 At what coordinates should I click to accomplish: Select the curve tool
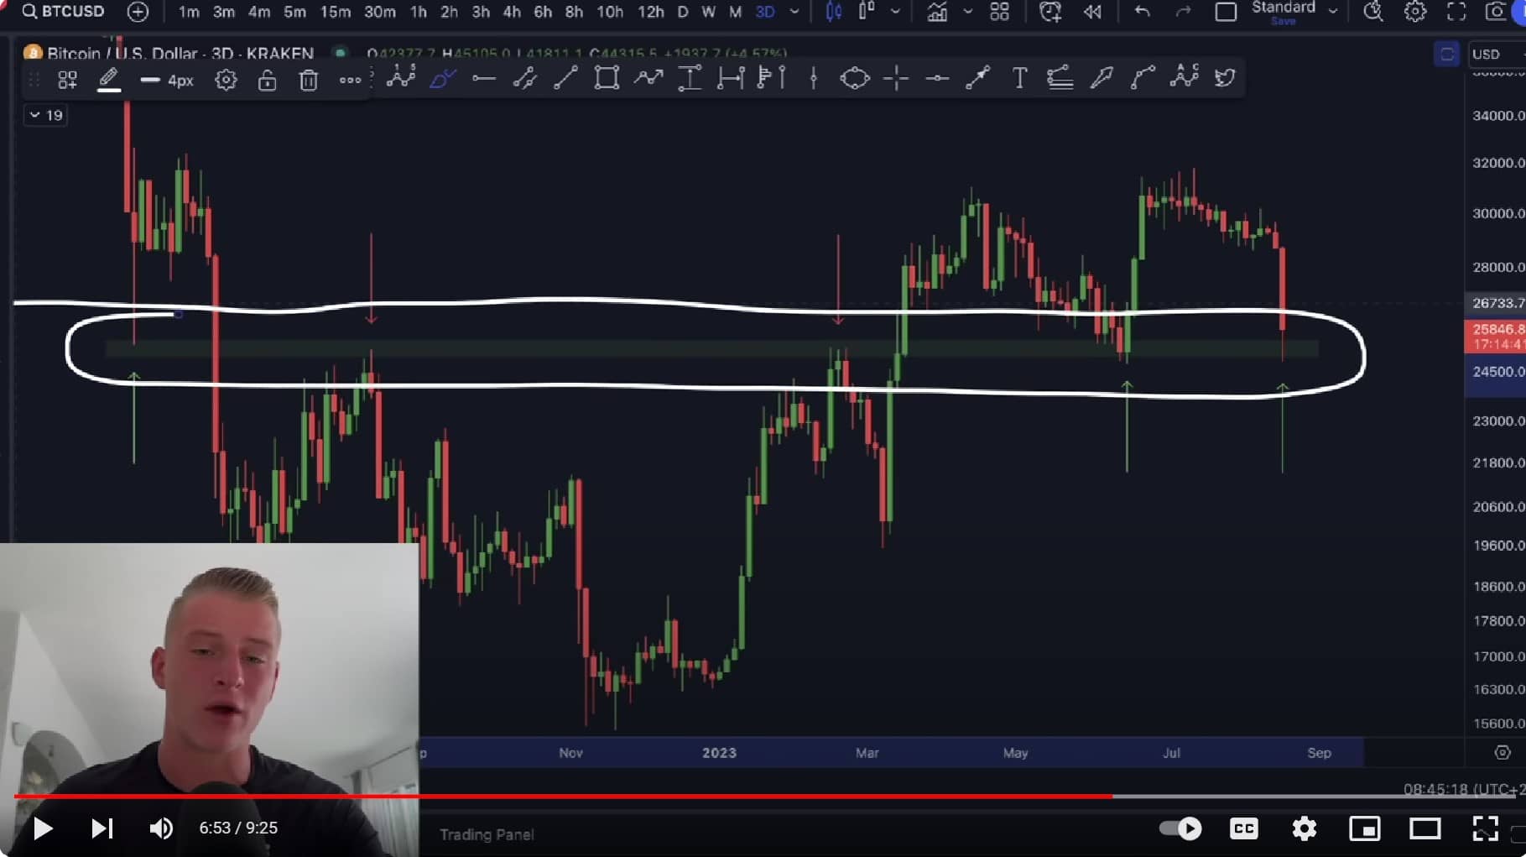point(1143,79)
